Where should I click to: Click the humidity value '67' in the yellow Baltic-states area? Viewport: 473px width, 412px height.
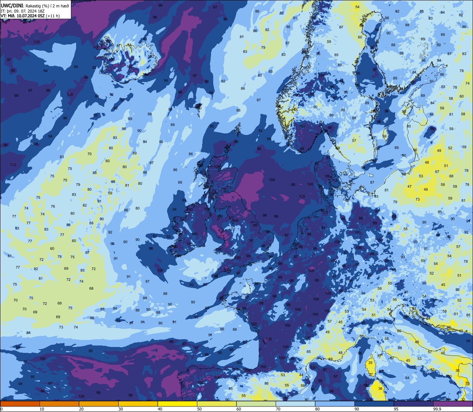coord(437,172)
